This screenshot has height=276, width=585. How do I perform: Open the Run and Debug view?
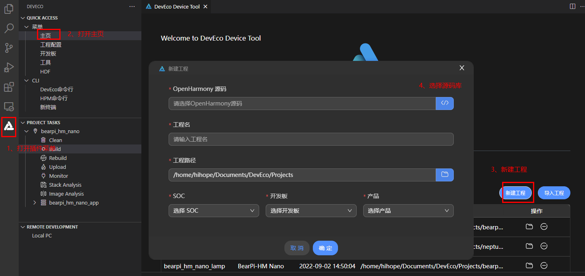tap(9, 67)
